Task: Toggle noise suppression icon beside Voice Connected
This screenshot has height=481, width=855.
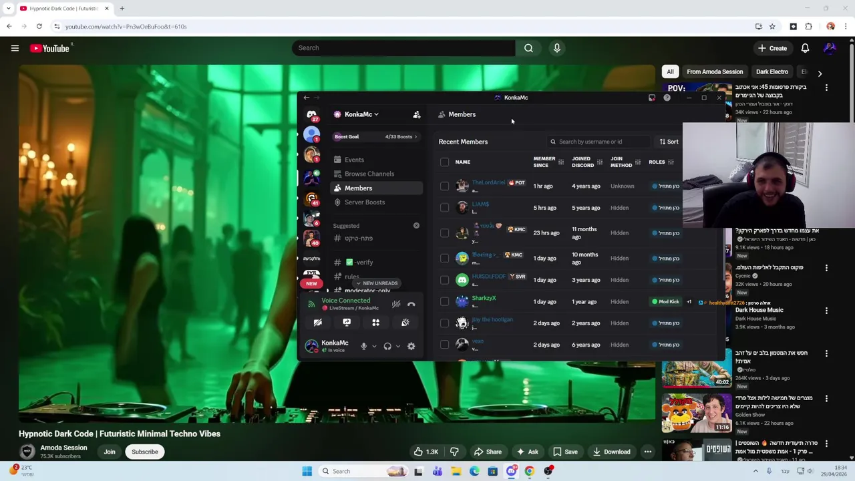Action: pos(396,304)
